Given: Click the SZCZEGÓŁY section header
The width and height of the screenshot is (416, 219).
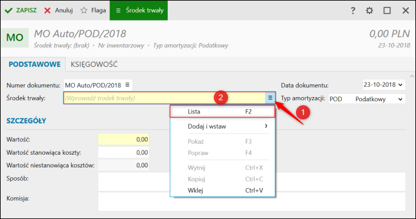Looking at the screenshot, I should [x=26, y=121].
